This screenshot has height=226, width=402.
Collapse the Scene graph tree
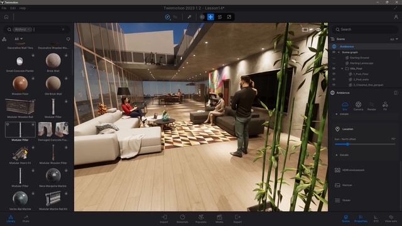click(339, 52)
